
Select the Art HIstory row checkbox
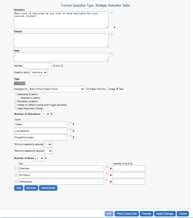(16, 175)
